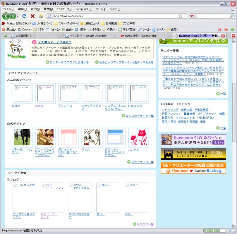Open the サイズ変更 dropdown menu
Image resolution: width=237 pixels, height=234 pixels.
point(127,30)
